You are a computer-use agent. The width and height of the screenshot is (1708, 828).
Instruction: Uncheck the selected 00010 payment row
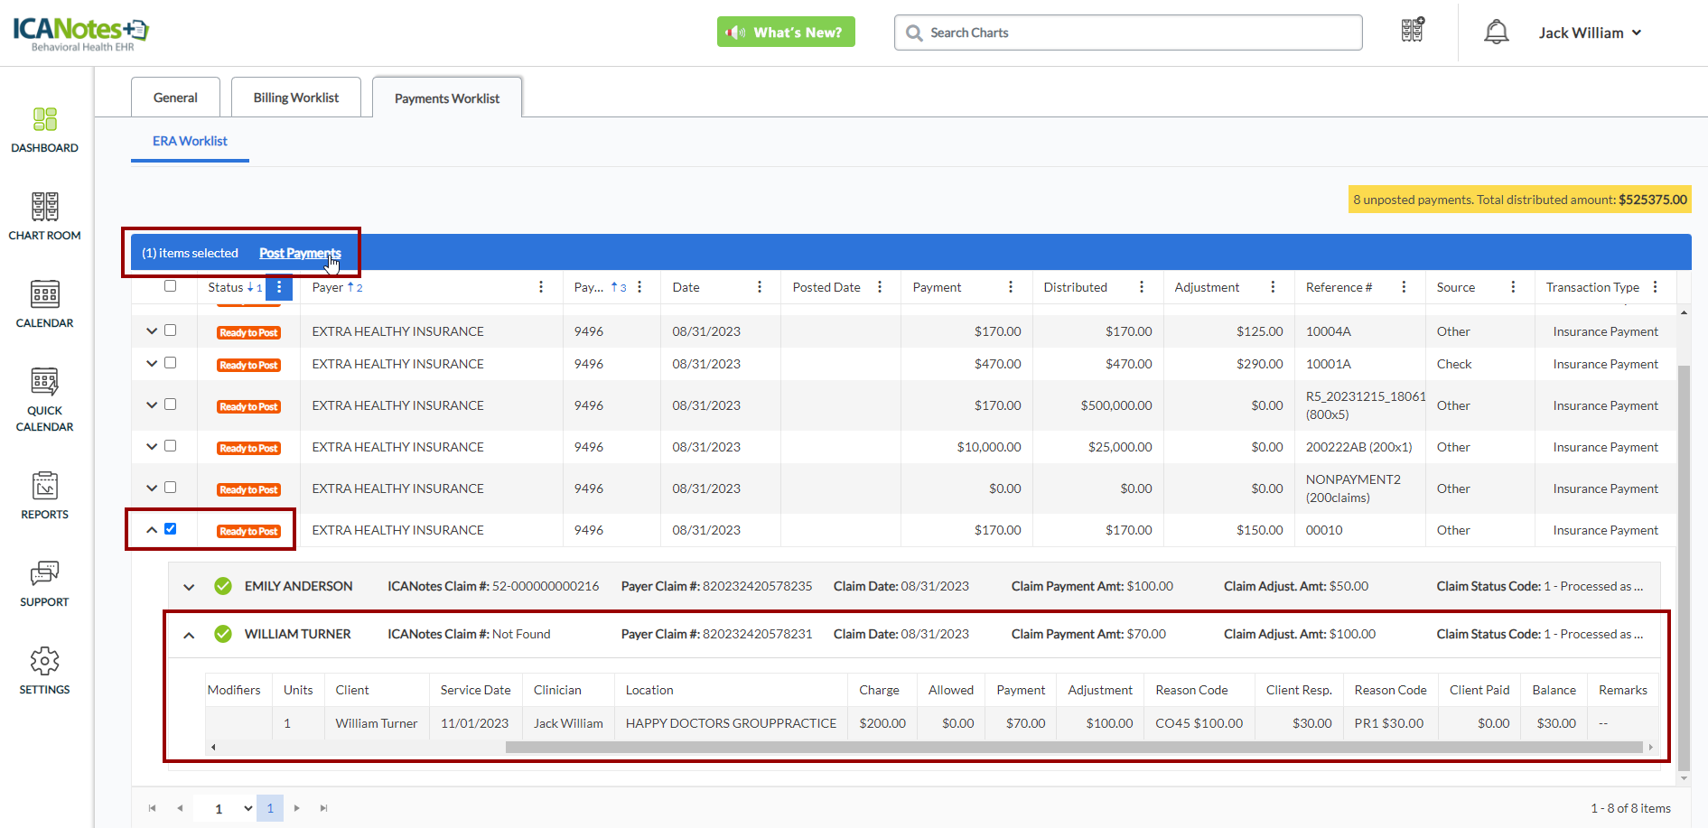pyautogui.click(x=170, y=529)
